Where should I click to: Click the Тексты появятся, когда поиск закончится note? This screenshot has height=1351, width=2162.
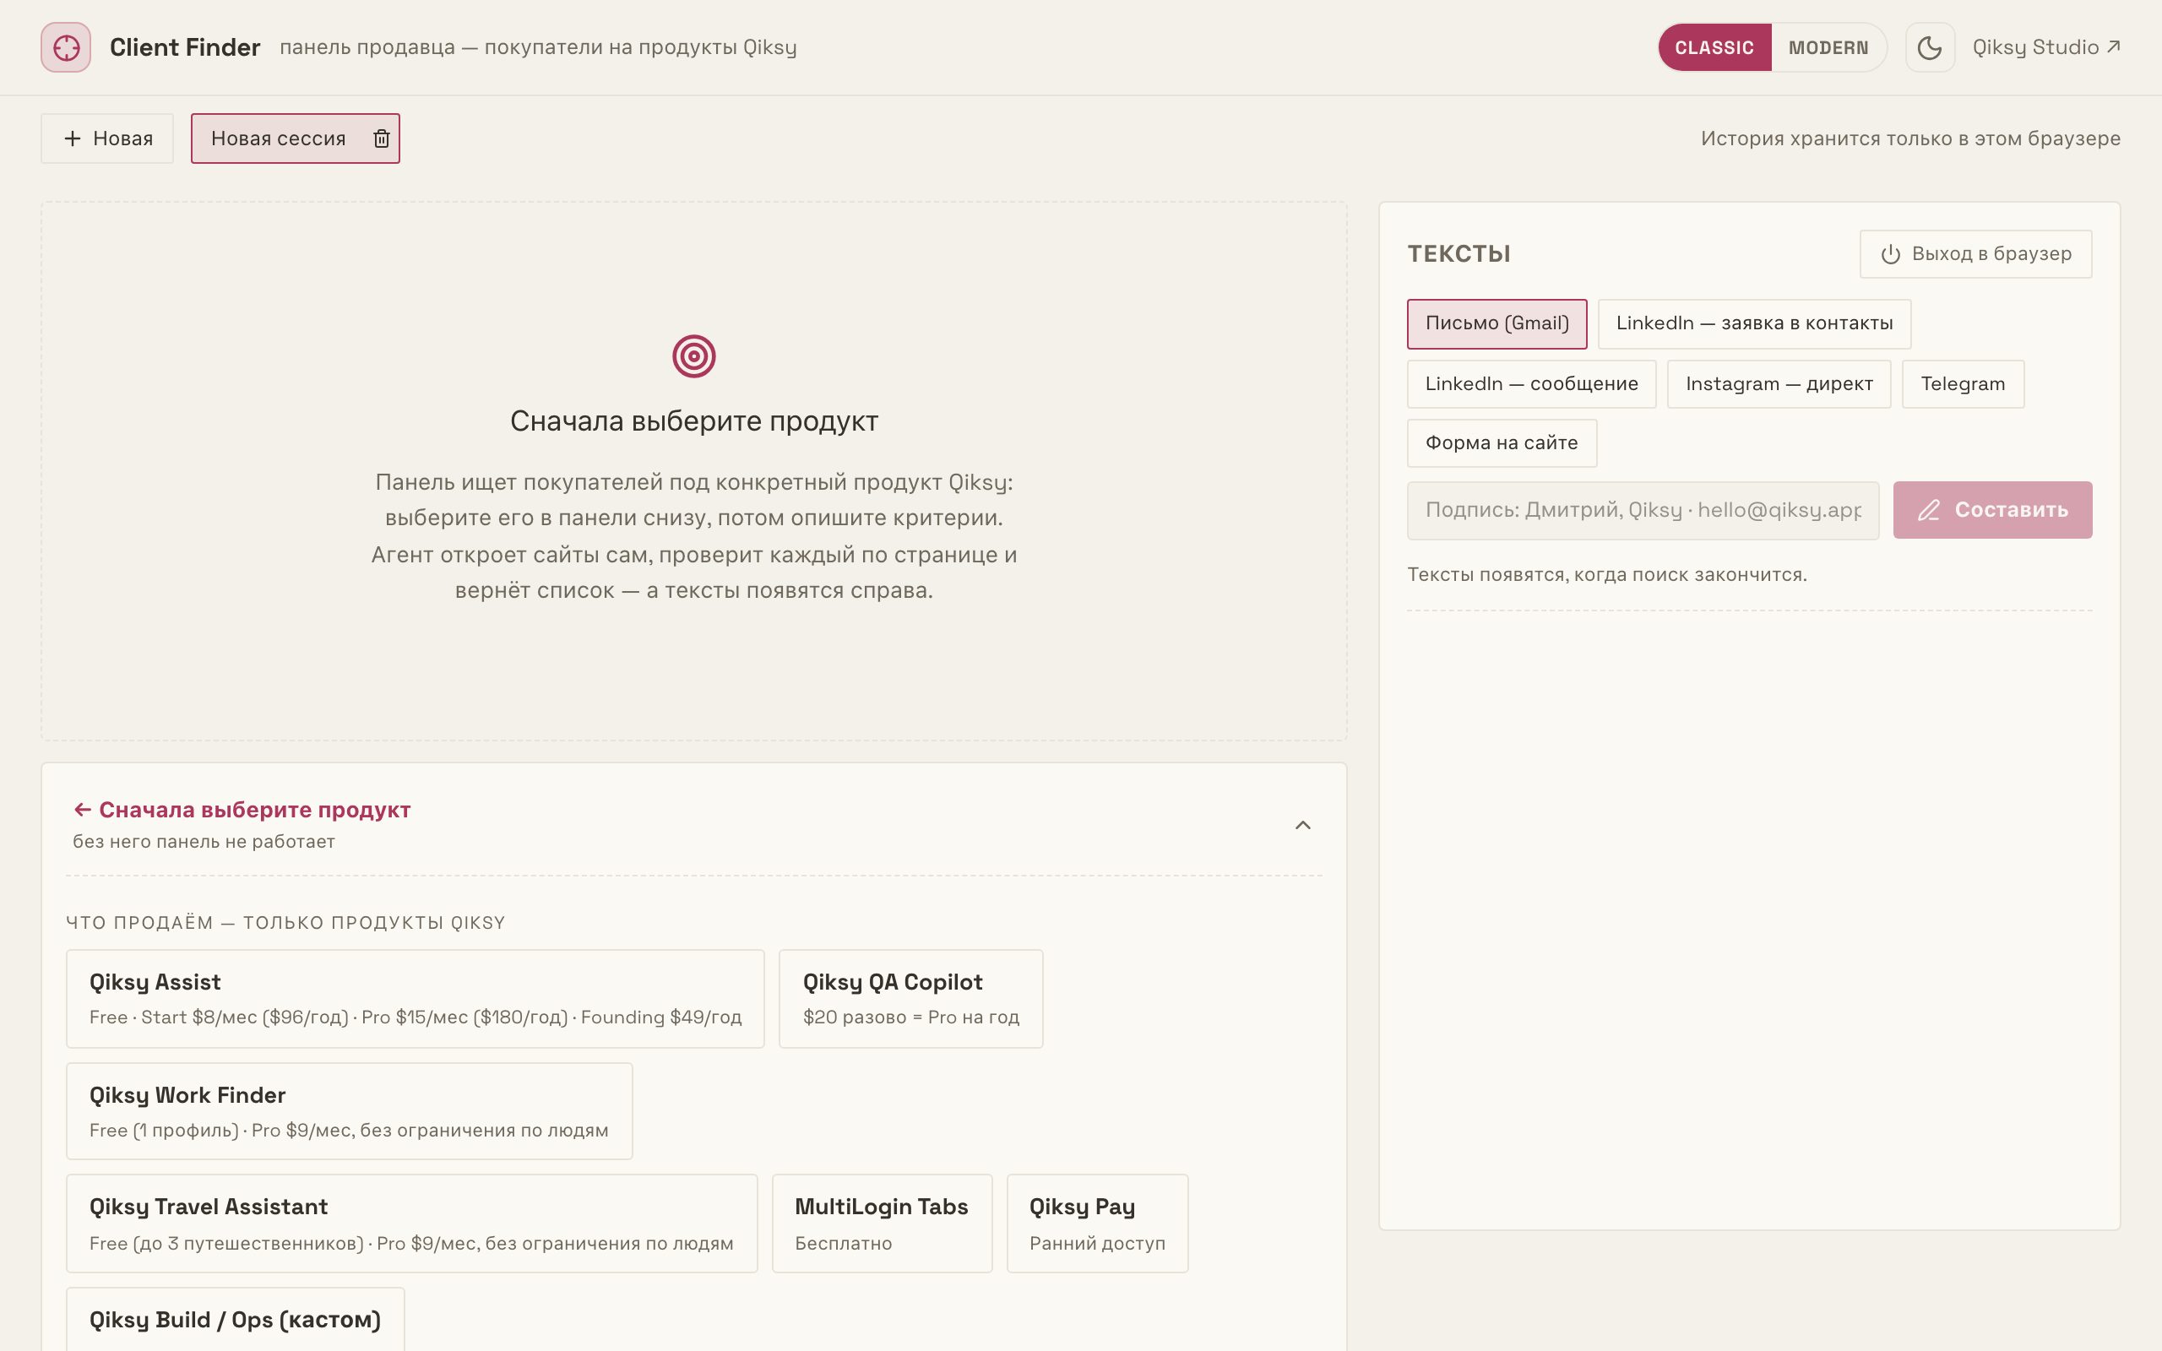pyautogui.click(x=1607, y=574)
